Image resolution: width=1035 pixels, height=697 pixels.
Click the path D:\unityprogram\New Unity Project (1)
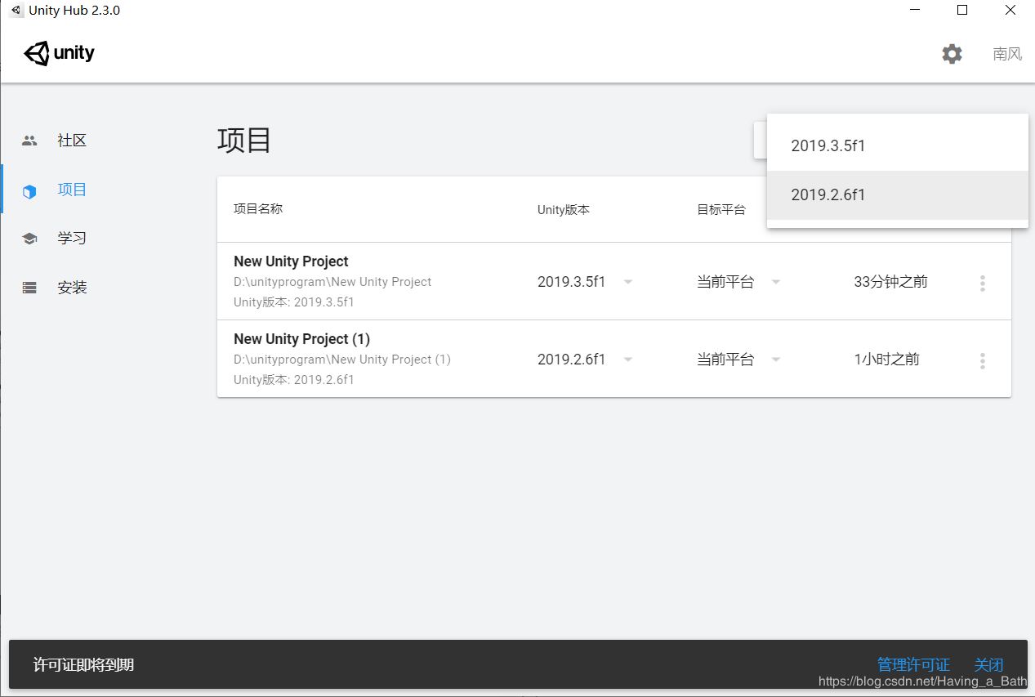(x=342, y=360)
